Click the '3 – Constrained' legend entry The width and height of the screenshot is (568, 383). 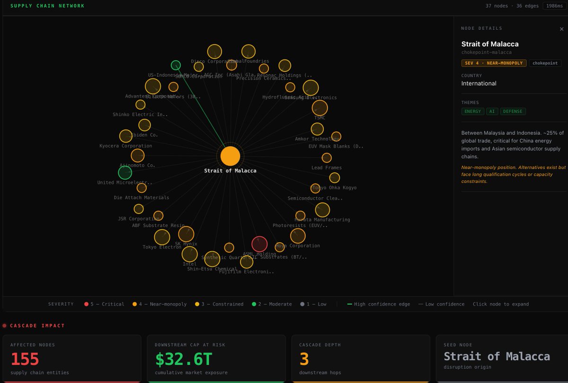point(219,304)
